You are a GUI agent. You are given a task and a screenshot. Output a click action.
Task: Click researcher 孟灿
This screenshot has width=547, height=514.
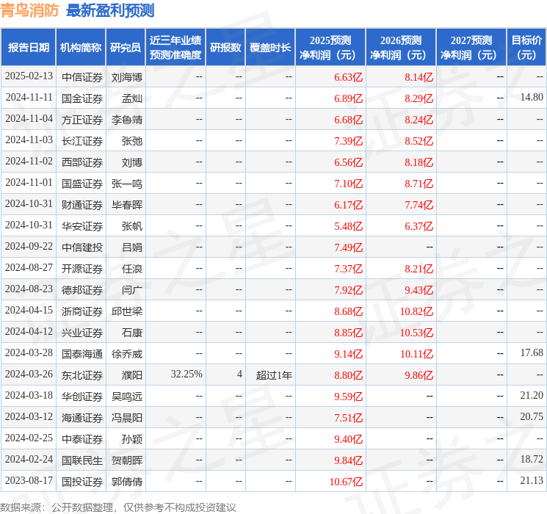pos(132,98)
